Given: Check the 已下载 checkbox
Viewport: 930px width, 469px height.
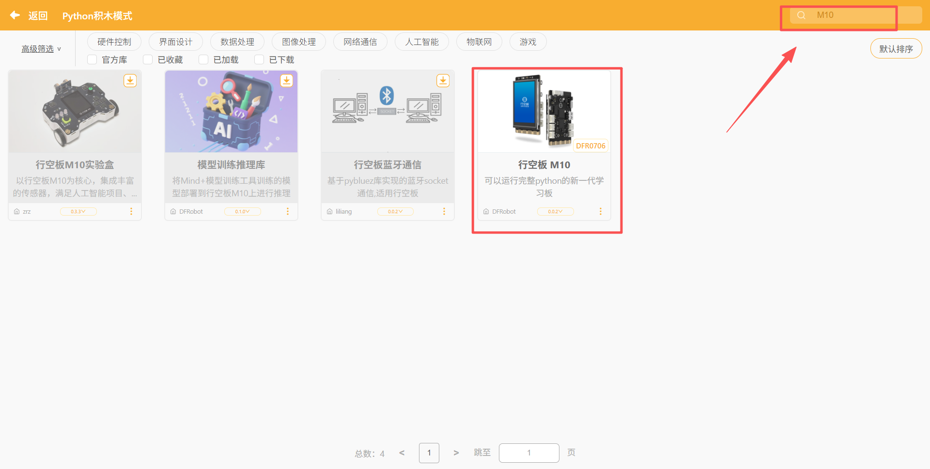Looking at the screenshot, I should pos(259,59).
